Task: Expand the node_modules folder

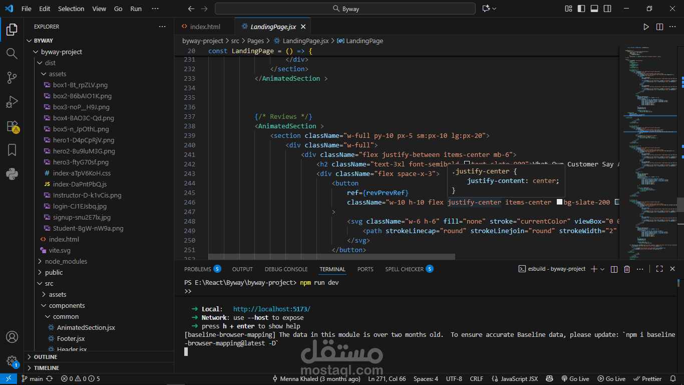Action: (99, 261)
